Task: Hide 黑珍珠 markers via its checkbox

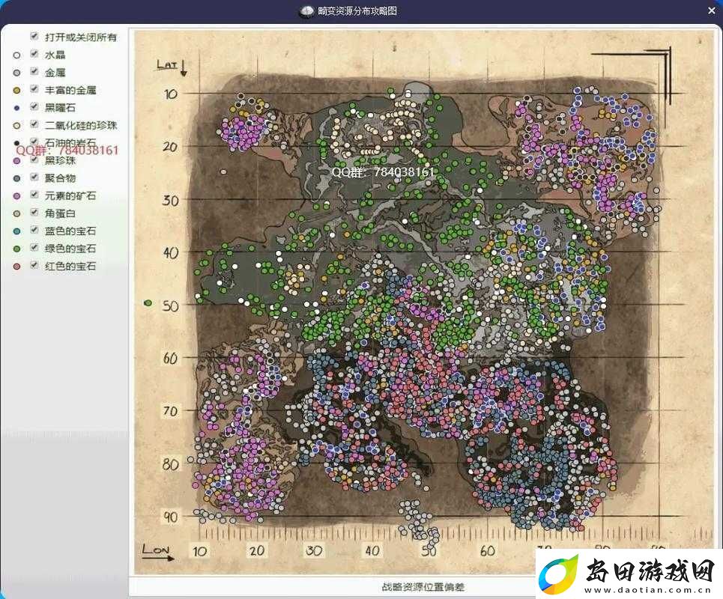Action: (34, 159)
